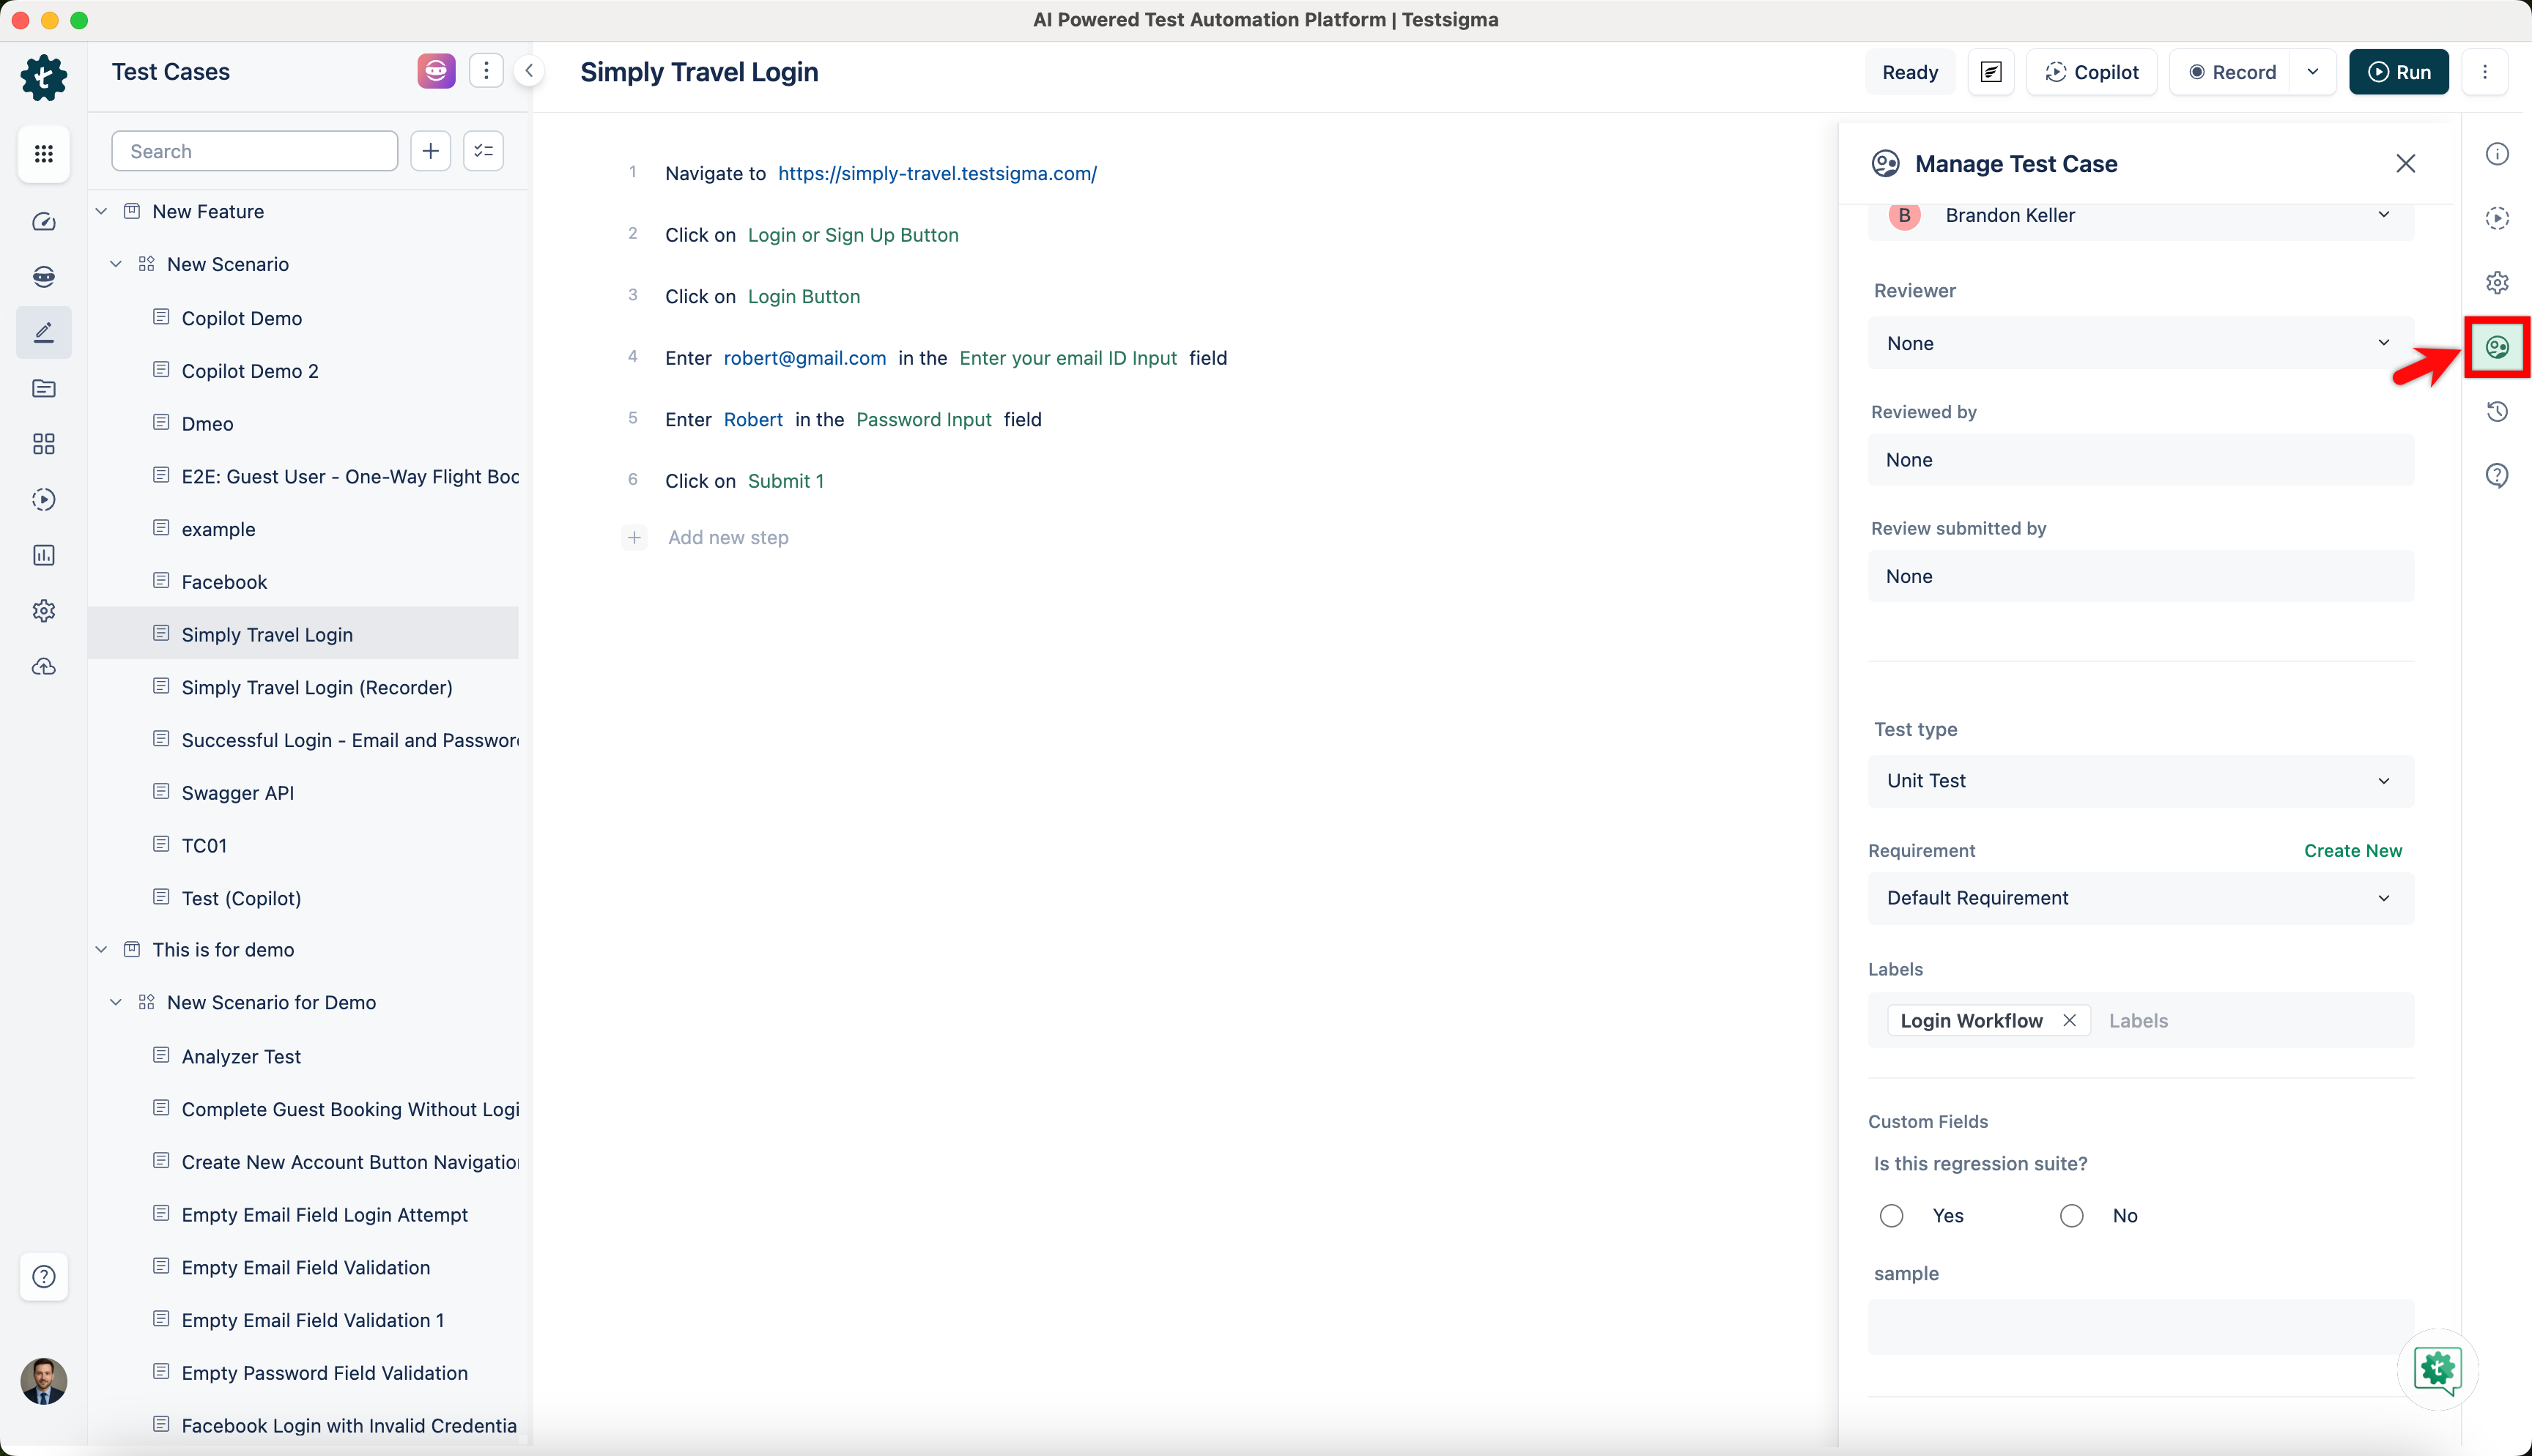Select the Test Cases pencil icon in sidebar
The image size is (2532, 1456).
coord(44,332)
